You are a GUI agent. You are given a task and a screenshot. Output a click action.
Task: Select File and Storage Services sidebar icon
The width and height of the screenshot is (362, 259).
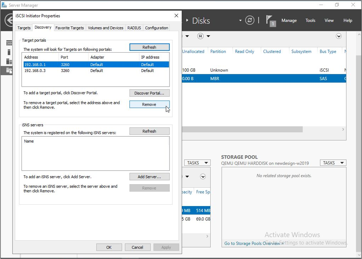pyautogui.click(x=9, y=70)
